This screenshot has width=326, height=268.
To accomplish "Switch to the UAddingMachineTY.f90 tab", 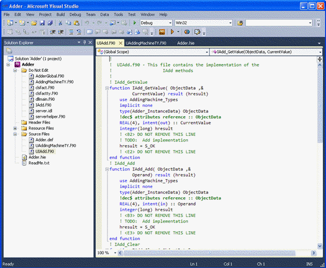I will [x=146, y=43].
